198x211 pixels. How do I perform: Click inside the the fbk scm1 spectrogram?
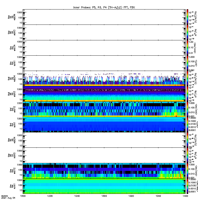click(104, 186)
